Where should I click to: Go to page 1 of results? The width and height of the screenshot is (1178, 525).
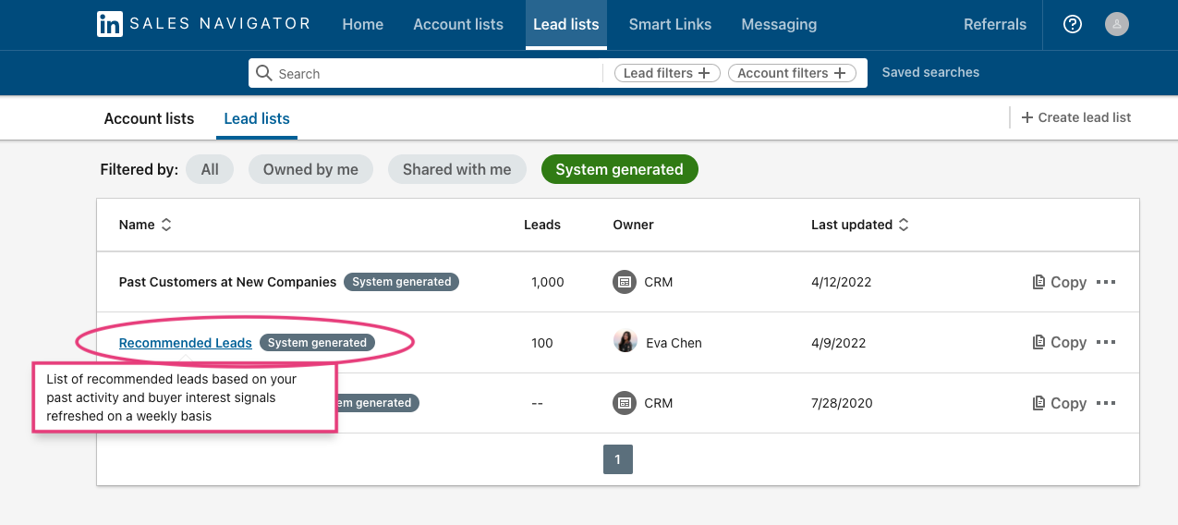(618, 459)
